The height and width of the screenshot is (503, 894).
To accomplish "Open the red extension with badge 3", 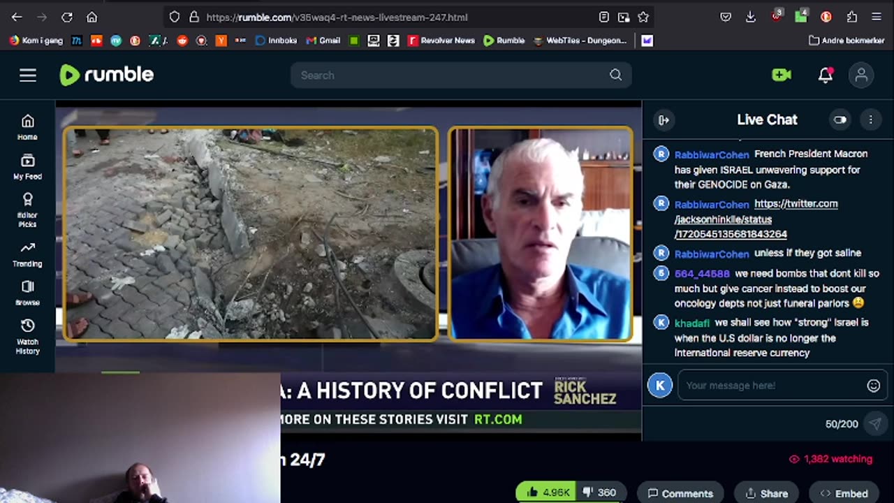I will coord(777,16).
